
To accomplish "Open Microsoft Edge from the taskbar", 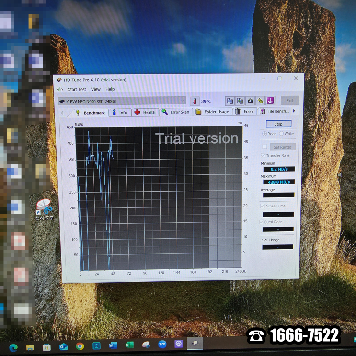I will pyautogui.click(x=13, y=347).
